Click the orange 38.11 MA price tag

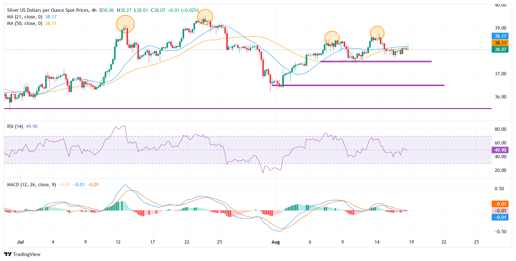(500, 43)
